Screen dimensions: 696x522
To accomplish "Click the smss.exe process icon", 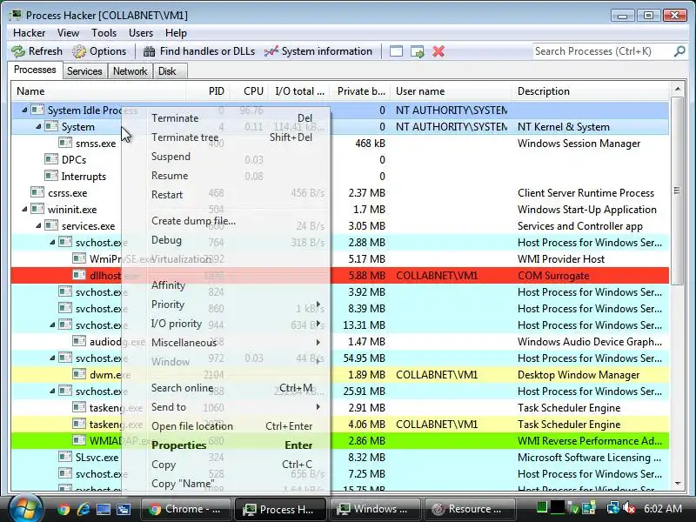I will click(65, 143).
